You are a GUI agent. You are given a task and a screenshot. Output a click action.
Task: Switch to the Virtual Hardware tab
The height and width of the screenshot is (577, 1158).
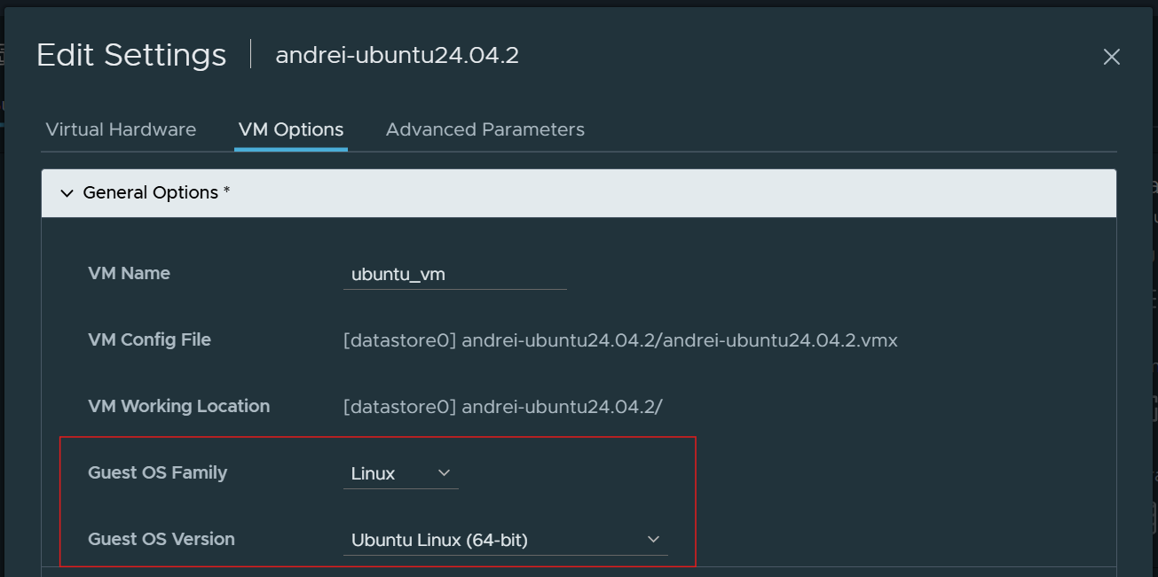pyautogui.click(x=121, y=129)
